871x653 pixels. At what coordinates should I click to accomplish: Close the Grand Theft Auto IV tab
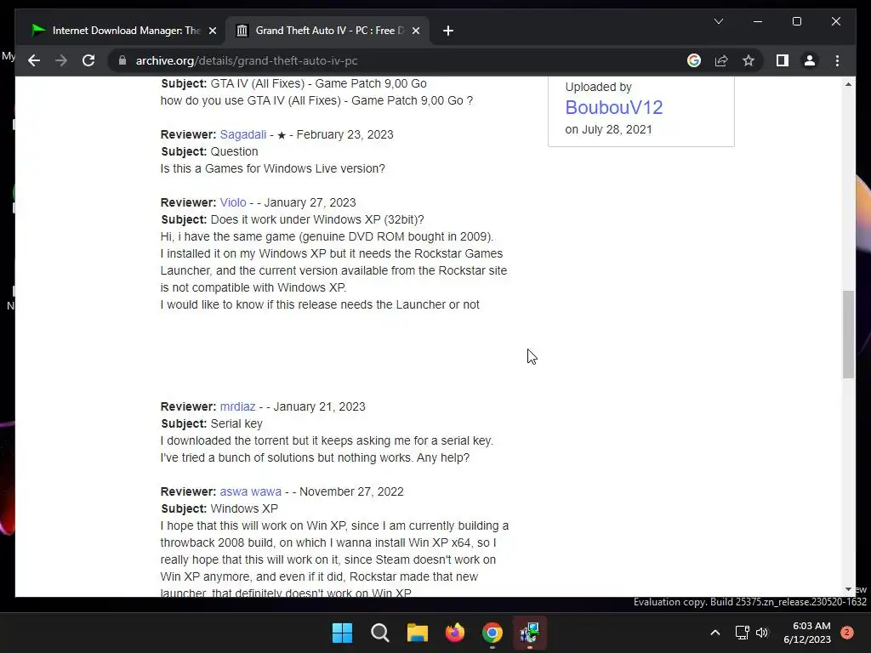[415, 31]
